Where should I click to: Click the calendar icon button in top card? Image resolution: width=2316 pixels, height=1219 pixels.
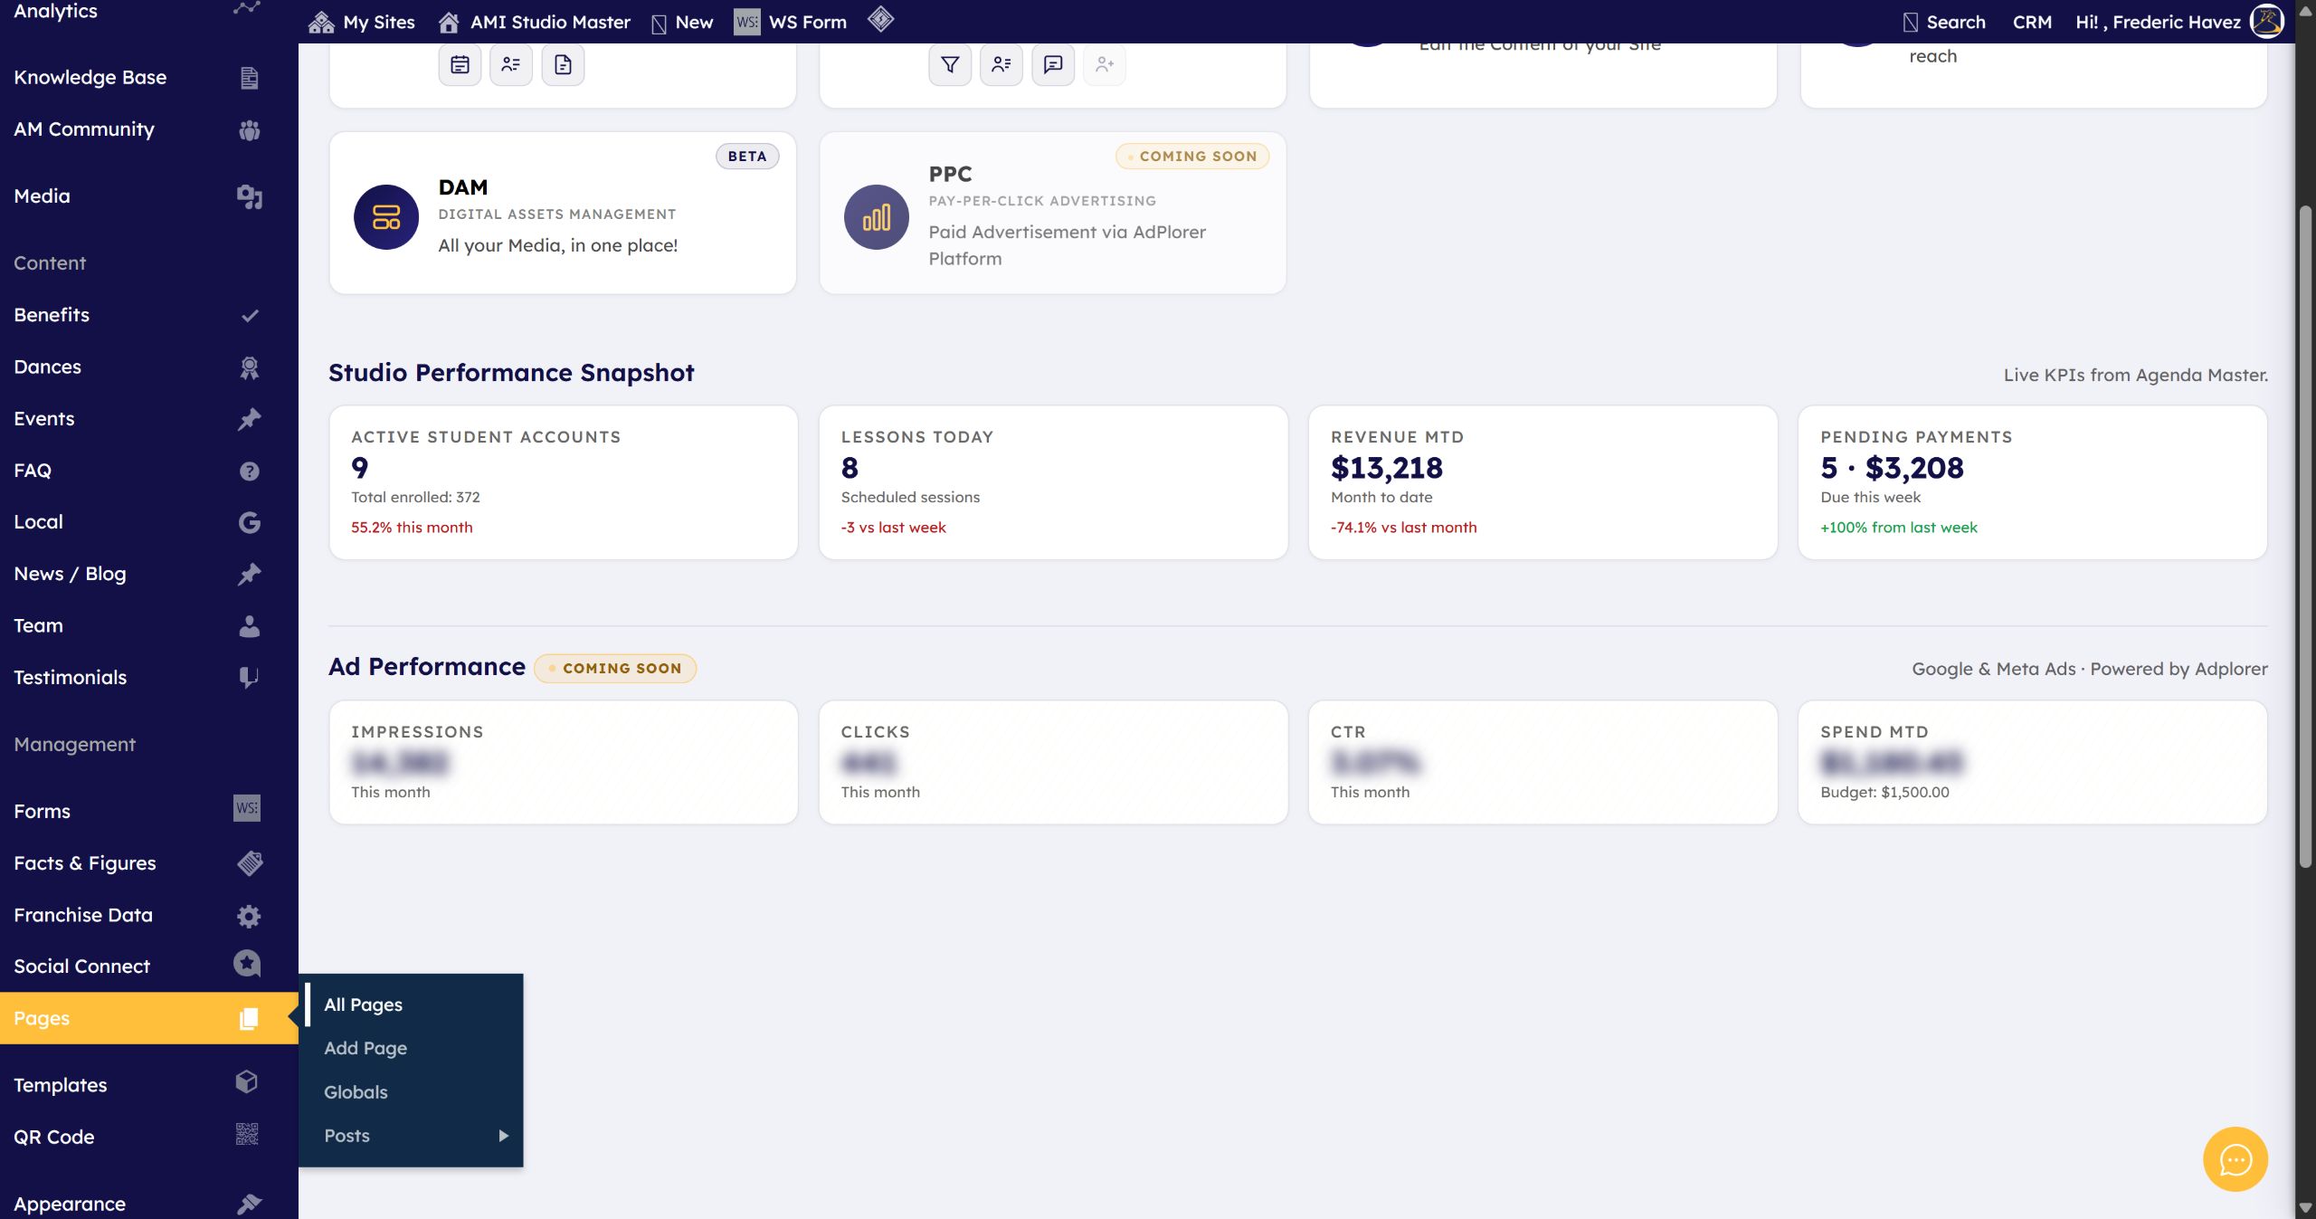click(460, 64)
